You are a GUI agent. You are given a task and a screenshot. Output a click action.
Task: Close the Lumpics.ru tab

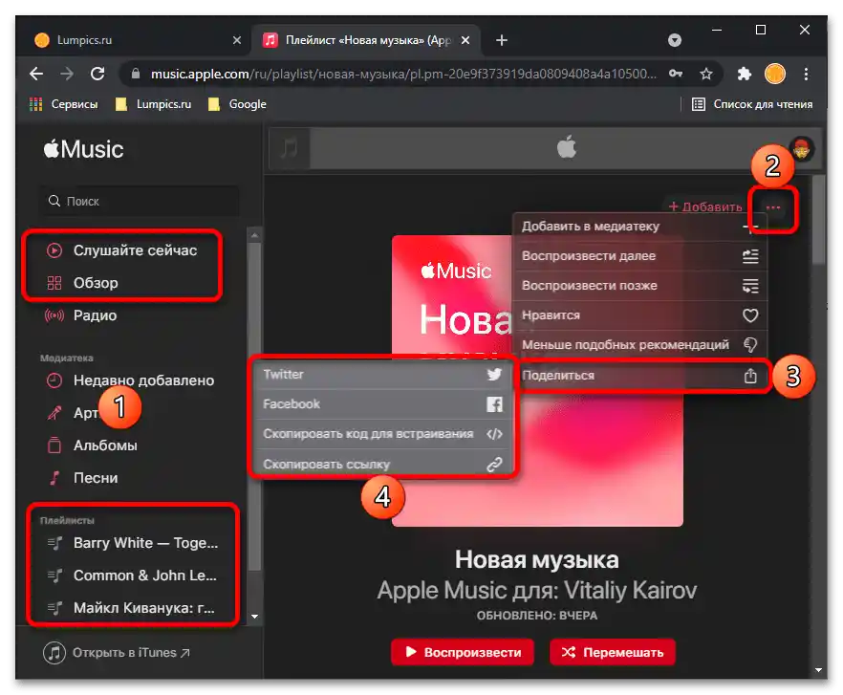click(237, 40)
